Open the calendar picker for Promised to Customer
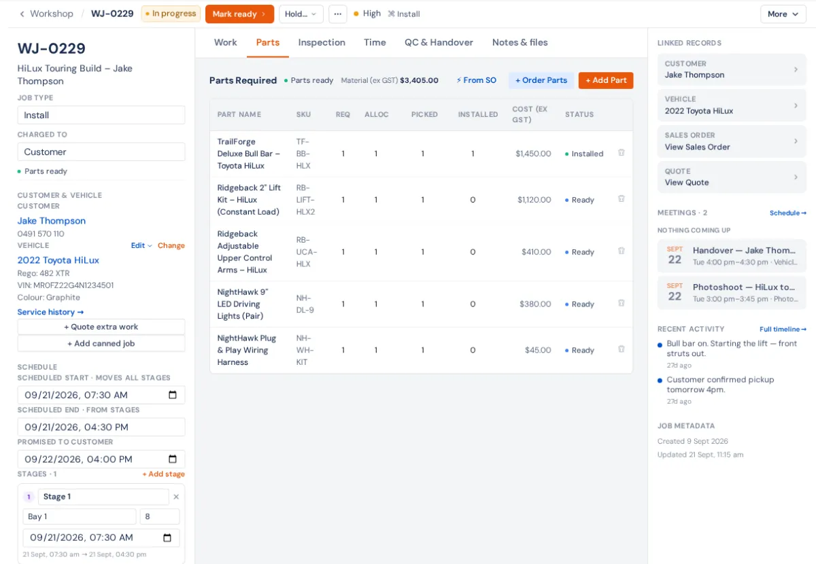The image size is (816, 564). point(173,459)
